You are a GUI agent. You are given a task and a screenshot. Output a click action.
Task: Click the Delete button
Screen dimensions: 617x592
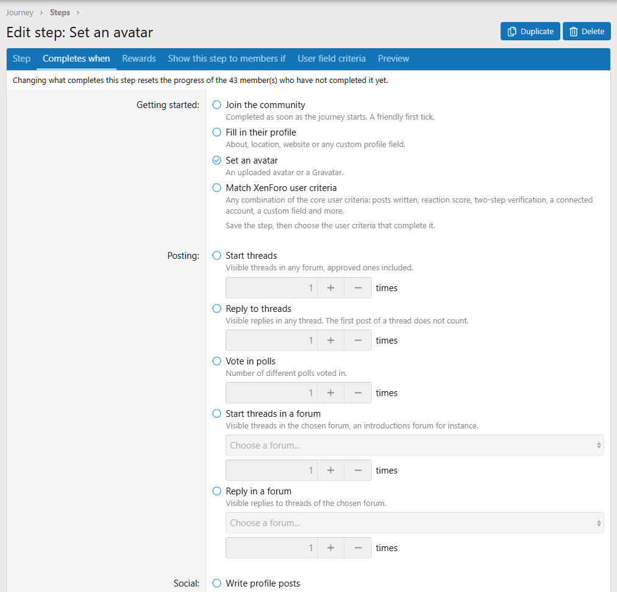587,31
